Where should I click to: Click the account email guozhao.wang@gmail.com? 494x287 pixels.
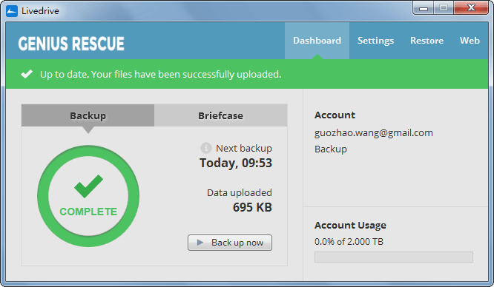click(374, 133)
